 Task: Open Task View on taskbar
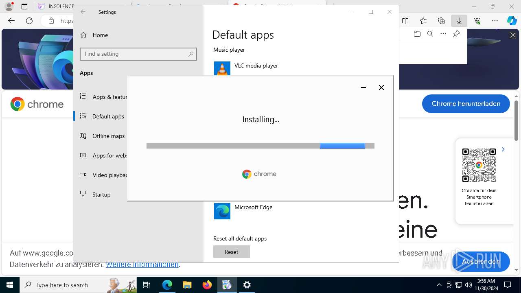click(147, 285)
